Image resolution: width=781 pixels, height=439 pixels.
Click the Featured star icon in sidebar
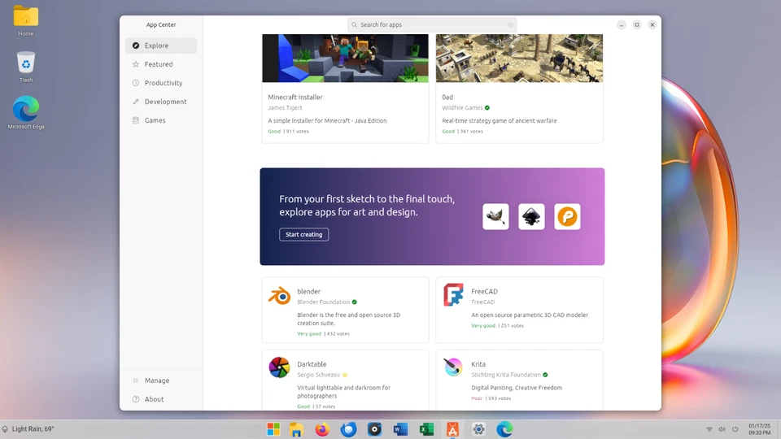[136, 64]
